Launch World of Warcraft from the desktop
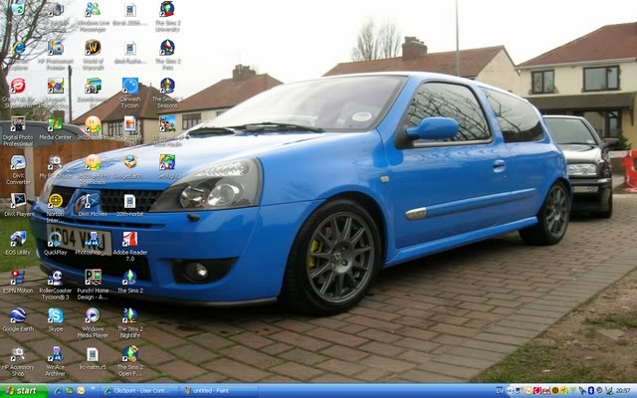Screen dimensions: 637x398 pos(93,48)
